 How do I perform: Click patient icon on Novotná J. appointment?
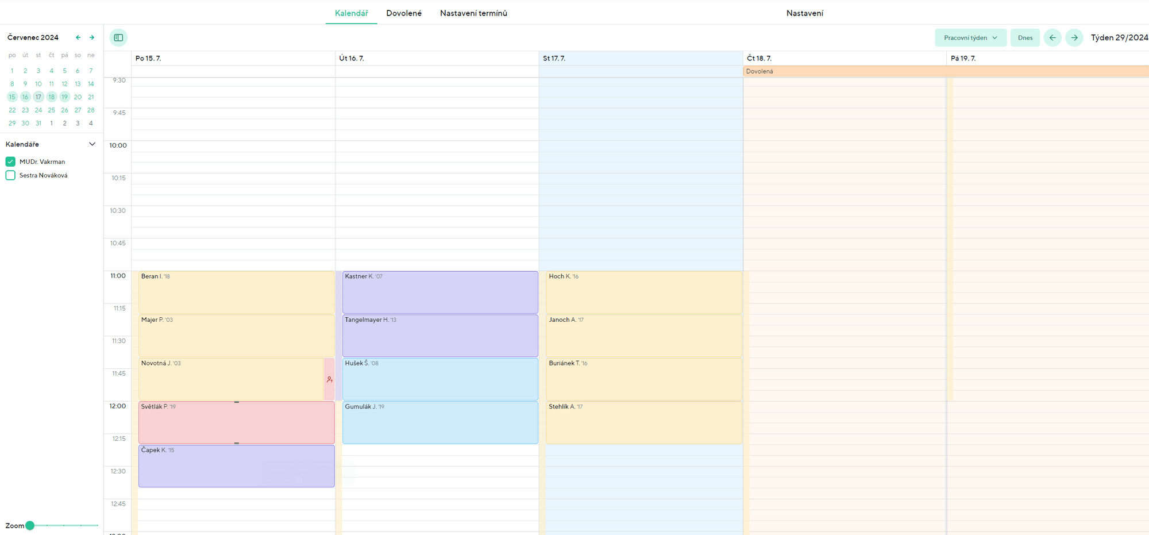point(329,379)
